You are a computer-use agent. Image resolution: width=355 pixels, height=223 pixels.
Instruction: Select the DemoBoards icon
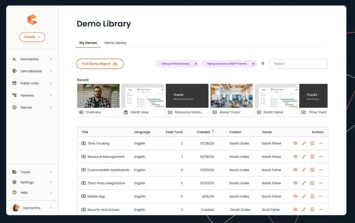pyautogui.click(x=14, y=71)
